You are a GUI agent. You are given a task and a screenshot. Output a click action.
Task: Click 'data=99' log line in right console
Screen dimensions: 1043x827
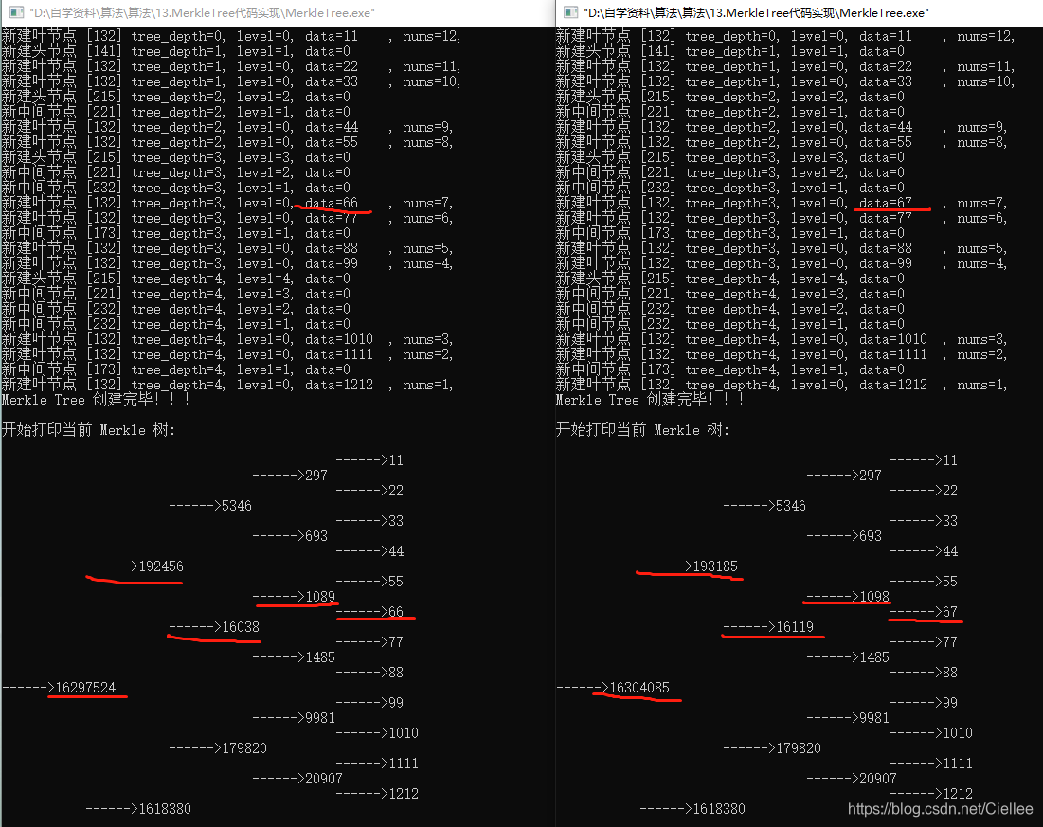point(782,263)
